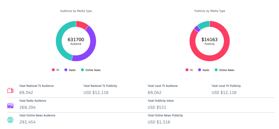
Task: Toggle TV legend in Audience by Media Type chart
Action: point(55,70)
